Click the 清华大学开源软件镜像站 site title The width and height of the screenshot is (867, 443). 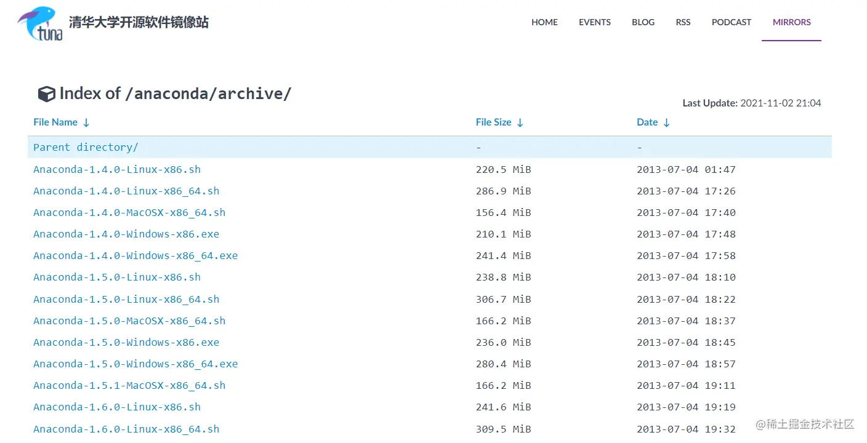(x=139, y=23)
